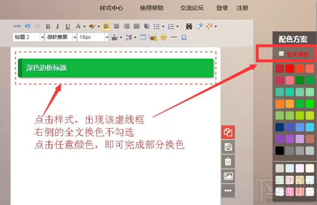Toggle underline formatting
The width and height of the screenshot is (317, 205).
(68, 26)
